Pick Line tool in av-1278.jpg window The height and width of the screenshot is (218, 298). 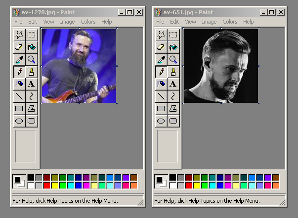tap(19, 96)
